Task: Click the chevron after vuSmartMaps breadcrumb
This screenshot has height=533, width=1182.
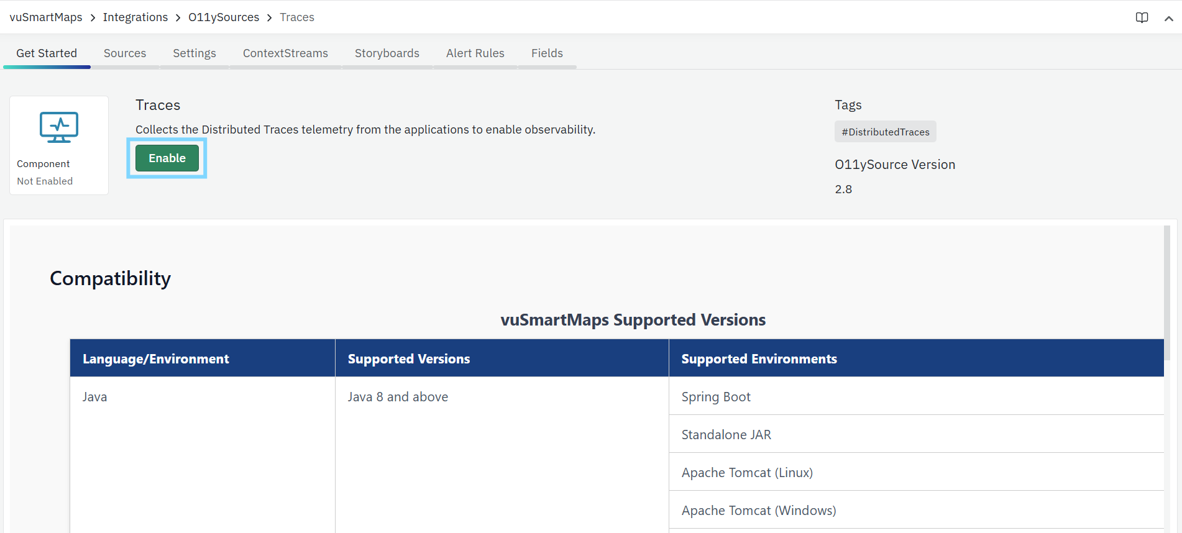Action: pyautogui.click(x=93, y=17)
